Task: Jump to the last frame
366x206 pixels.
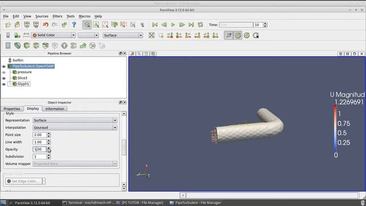Action: (191, 25)
